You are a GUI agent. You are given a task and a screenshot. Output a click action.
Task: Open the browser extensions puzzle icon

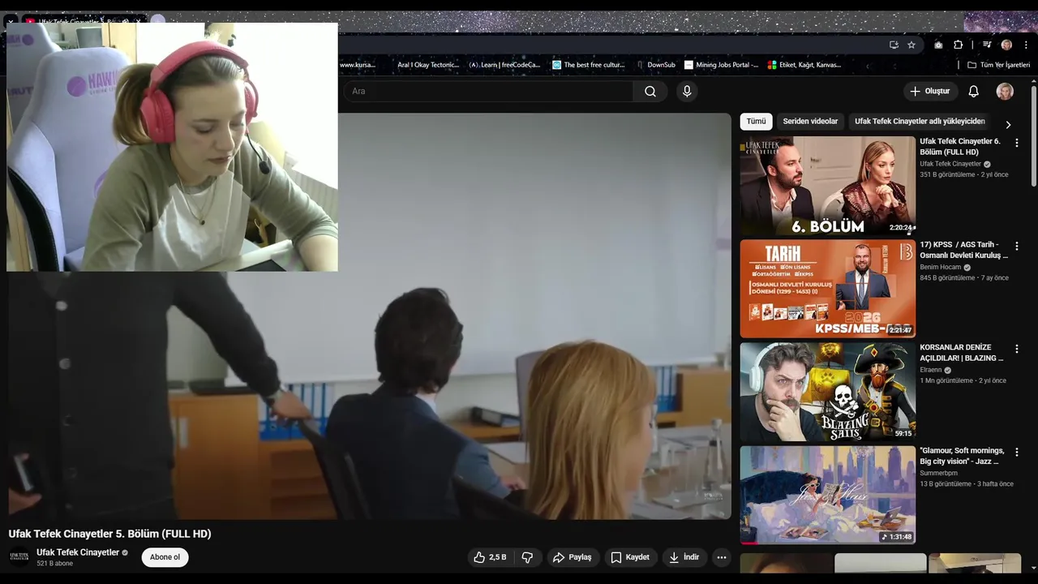[958, 45]
